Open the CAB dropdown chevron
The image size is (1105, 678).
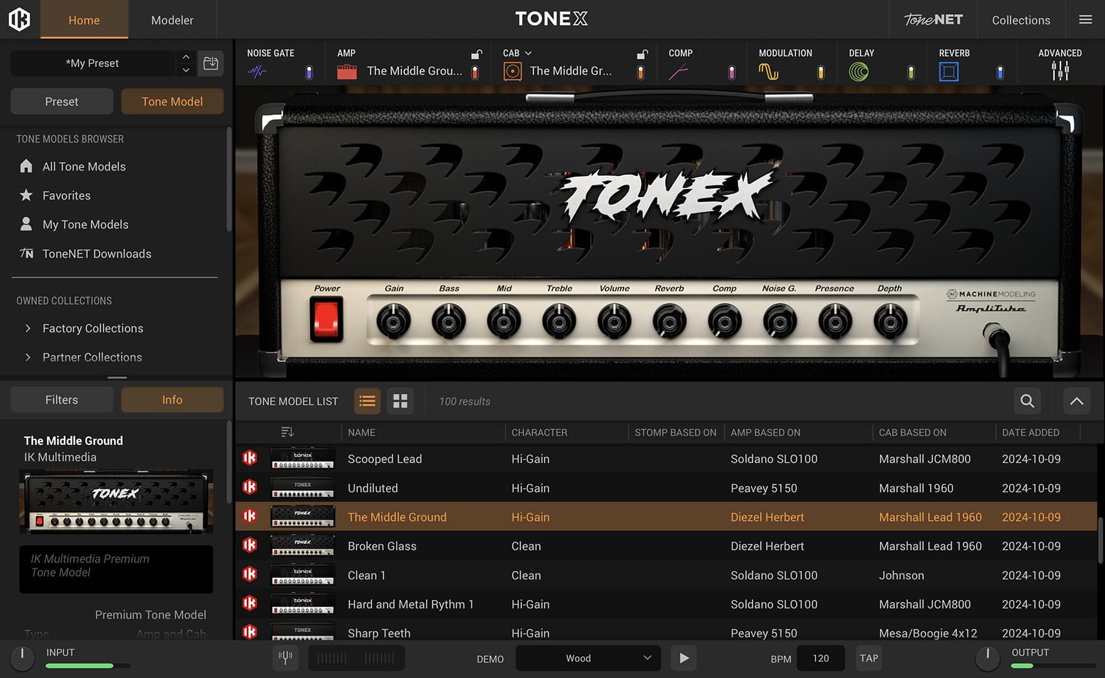pyautogui.click(x=528, y=53)
